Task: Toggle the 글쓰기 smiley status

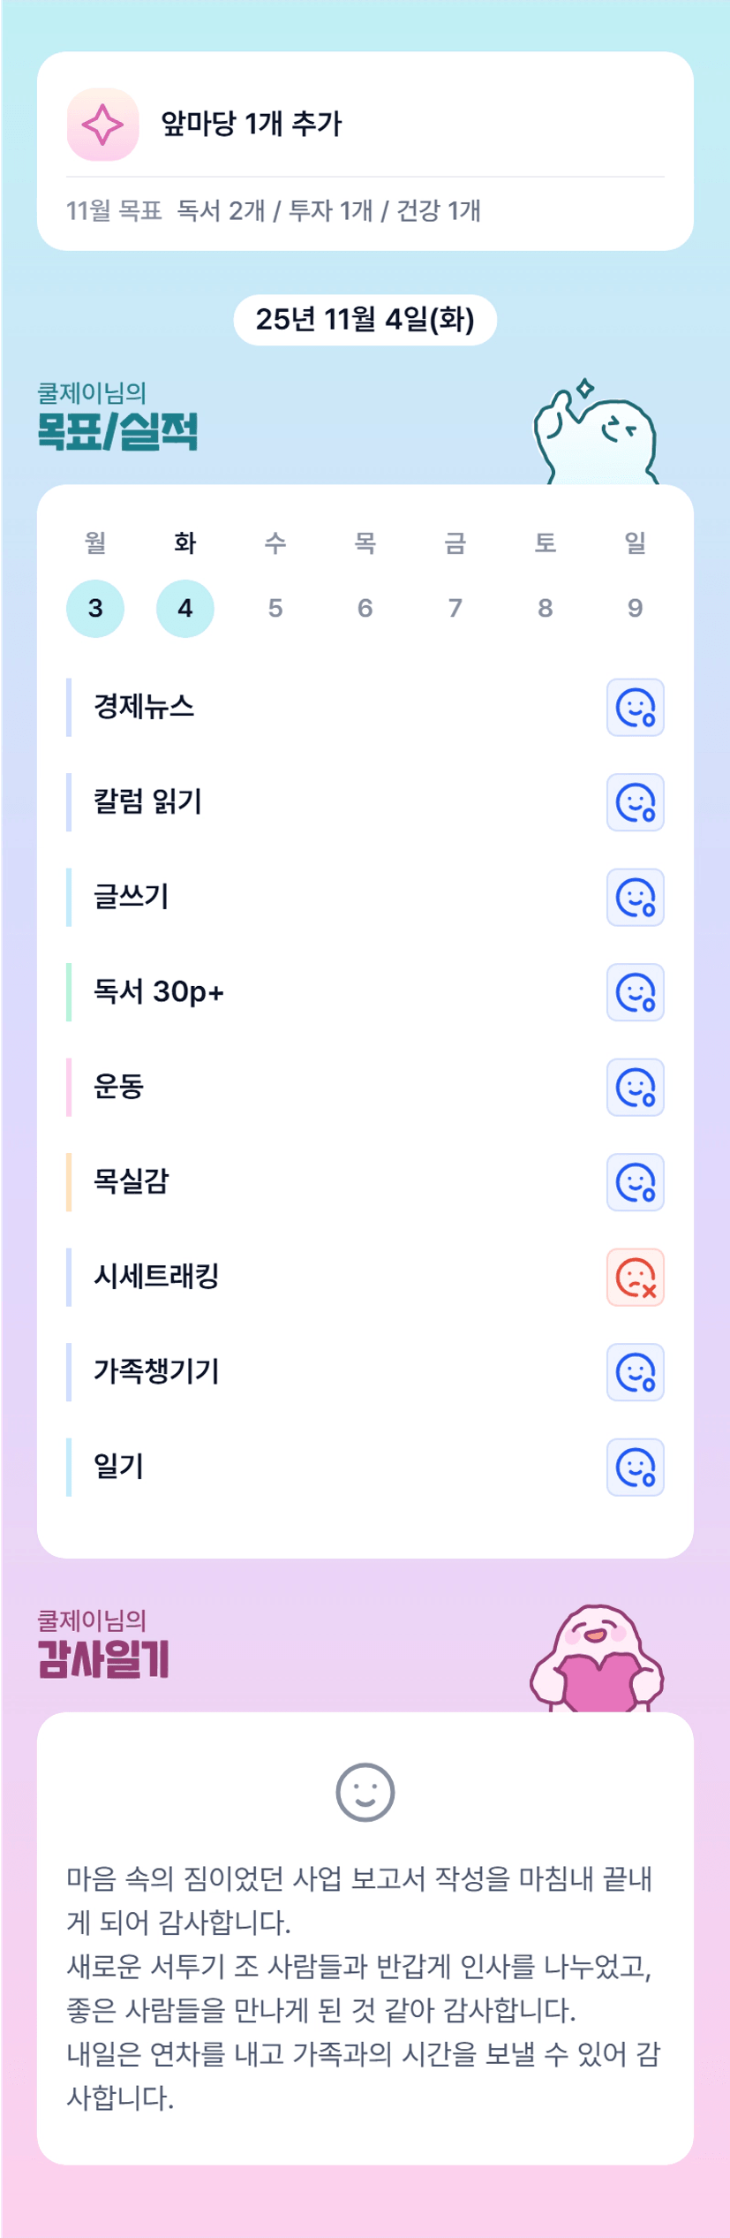Action: point(635,898)
